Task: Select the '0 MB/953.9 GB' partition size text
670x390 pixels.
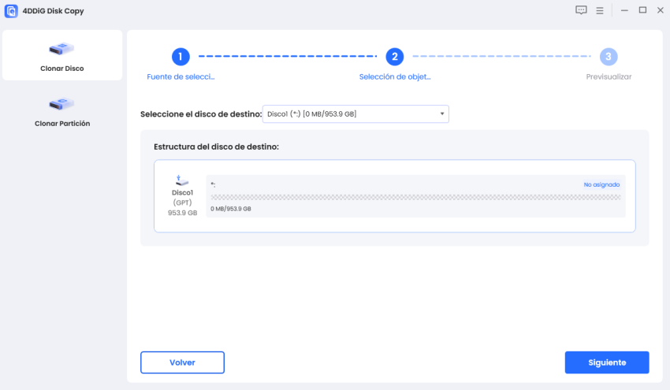Action: pos(231,209)
